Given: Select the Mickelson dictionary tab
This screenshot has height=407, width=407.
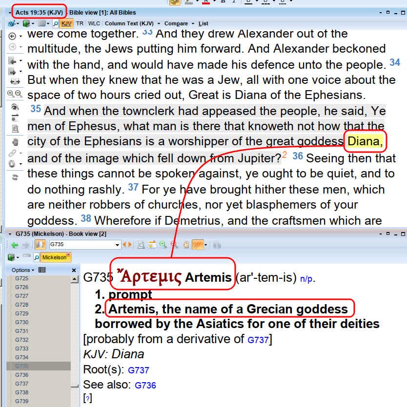Looking at the screenshot, I should [x=54, y=257].
